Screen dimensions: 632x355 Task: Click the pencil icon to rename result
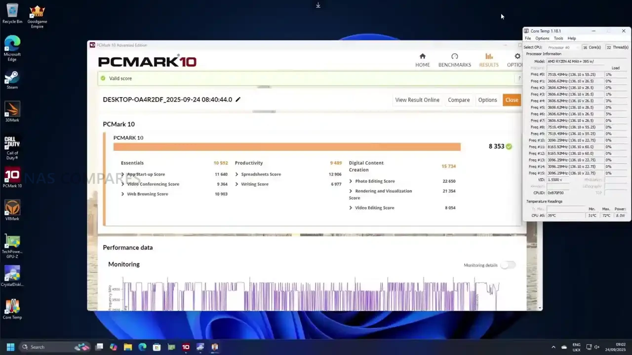coord(238,100)
